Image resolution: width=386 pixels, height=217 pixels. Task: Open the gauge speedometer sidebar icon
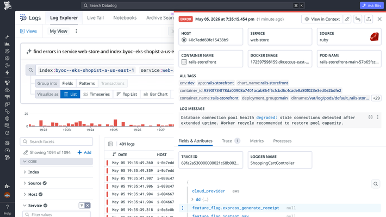click(7, 150)
